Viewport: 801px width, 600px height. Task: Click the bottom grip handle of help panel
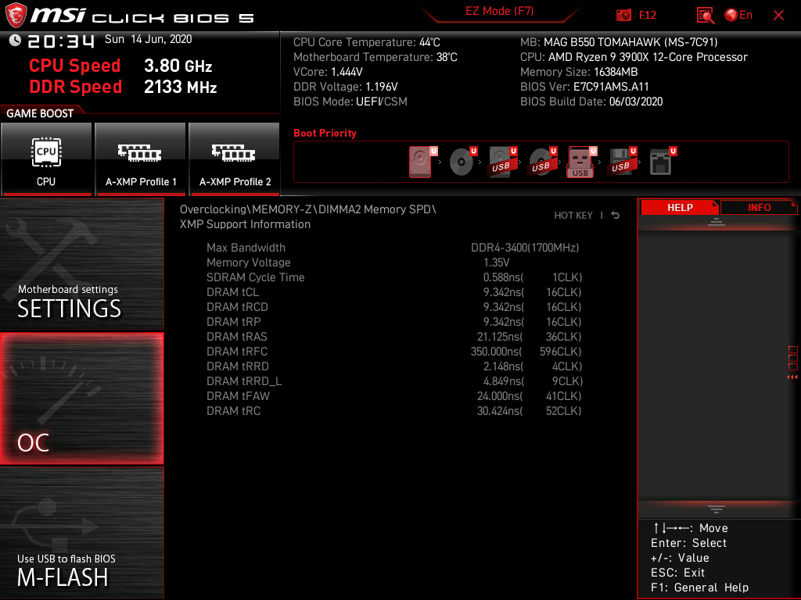pos(717,509)
